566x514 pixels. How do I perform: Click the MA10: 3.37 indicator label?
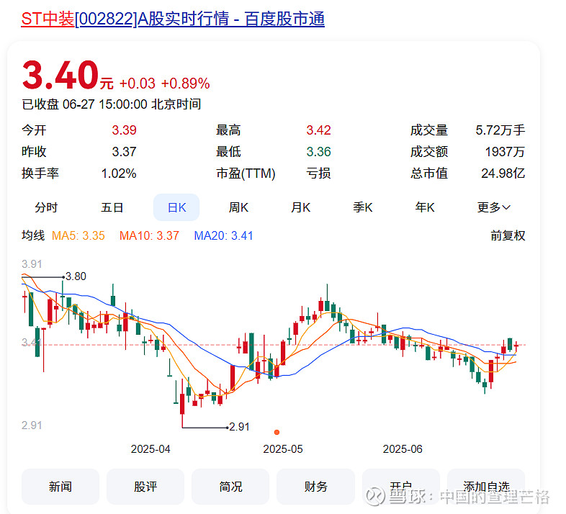149,235
